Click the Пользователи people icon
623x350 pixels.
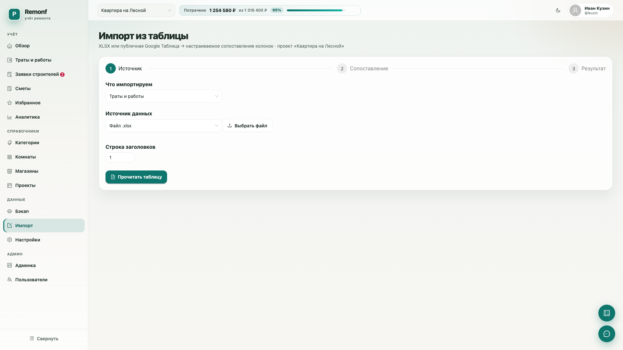(10, 280)
